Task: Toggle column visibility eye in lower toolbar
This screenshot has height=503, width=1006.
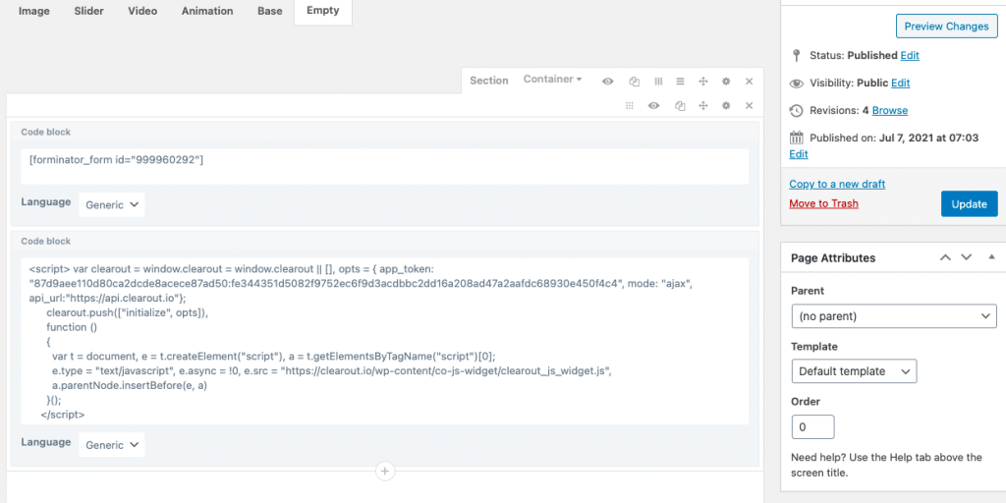Action: [653, 106]
